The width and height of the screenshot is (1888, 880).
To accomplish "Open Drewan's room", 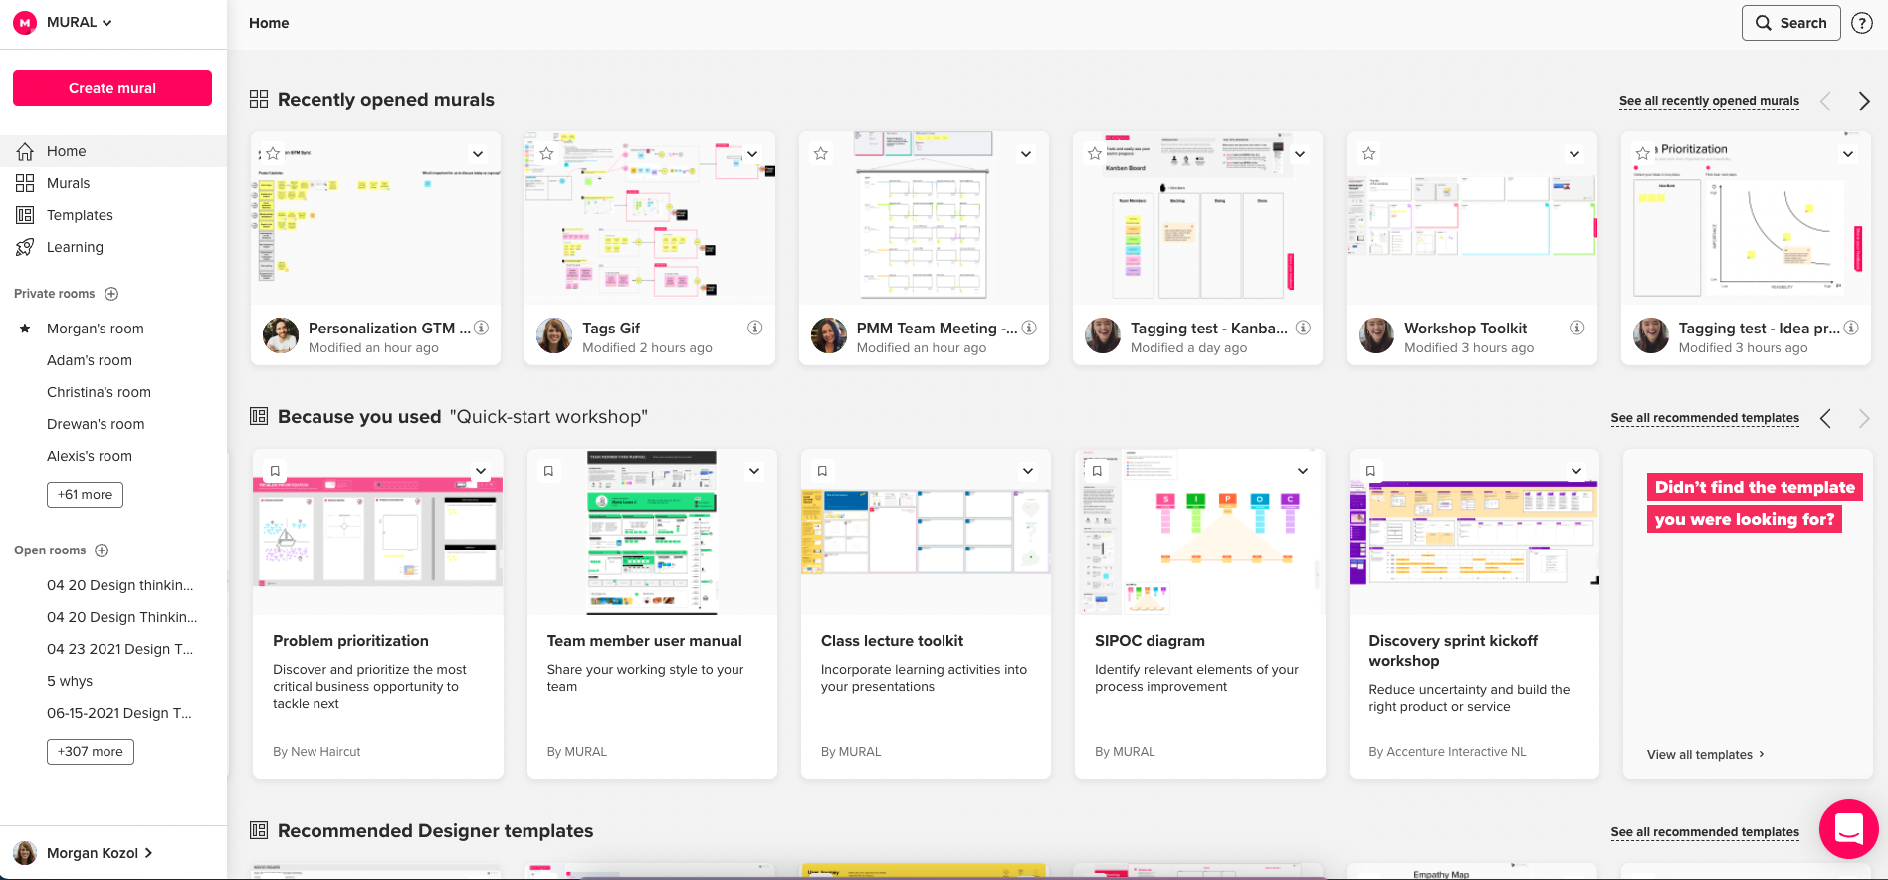I will click(96, 424).
